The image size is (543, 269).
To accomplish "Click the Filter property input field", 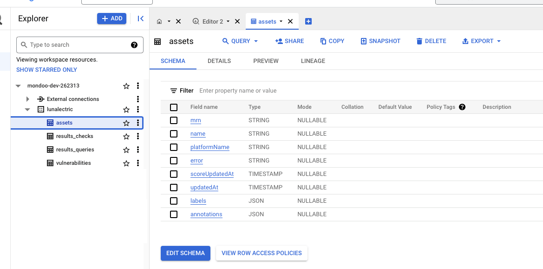I will click(x=255, y=90).
